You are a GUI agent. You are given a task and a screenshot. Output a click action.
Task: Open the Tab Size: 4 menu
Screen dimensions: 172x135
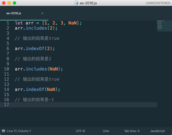132,131
